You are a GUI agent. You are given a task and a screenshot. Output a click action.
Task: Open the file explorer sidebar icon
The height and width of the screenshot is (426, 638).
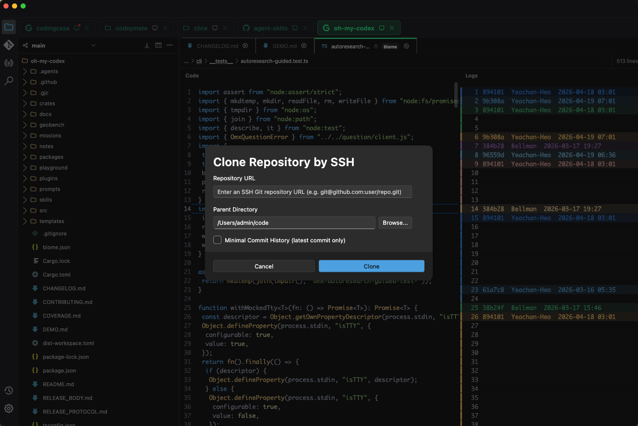[9, 27]
